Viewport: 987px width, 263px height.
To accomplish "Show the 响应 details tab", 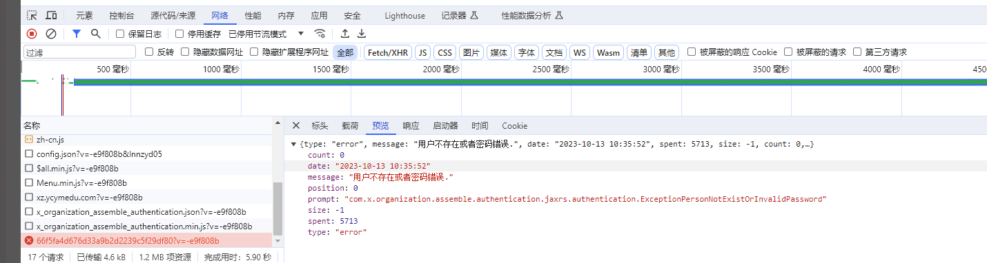I will click(x=411, y=125).
